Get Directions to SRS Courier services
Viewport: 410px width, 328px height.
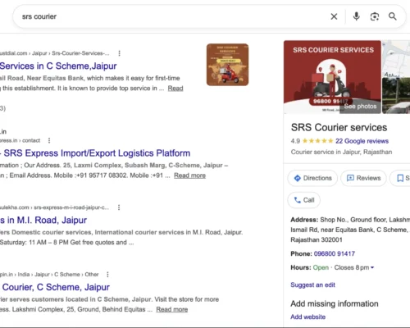click(312, 178)
